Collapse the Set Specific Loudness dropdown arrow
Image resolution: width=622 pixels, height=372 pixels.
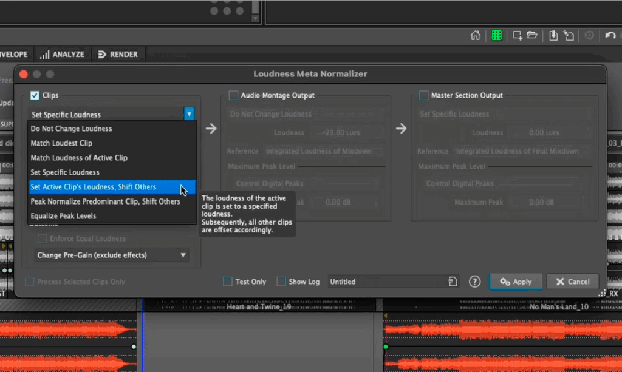(190, 114)
